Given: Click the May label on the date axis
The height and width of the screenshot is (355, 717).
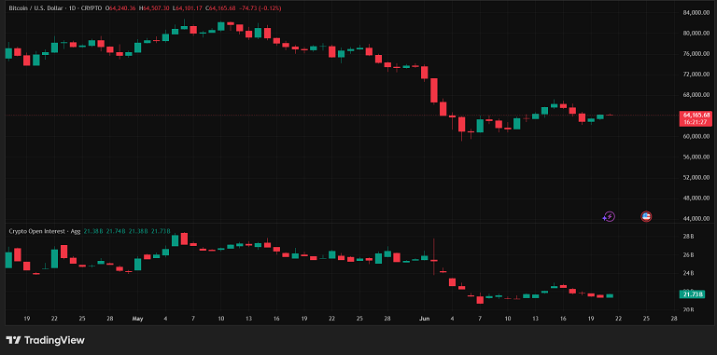Looking at the screenshot, I should (x=137, y=319).
